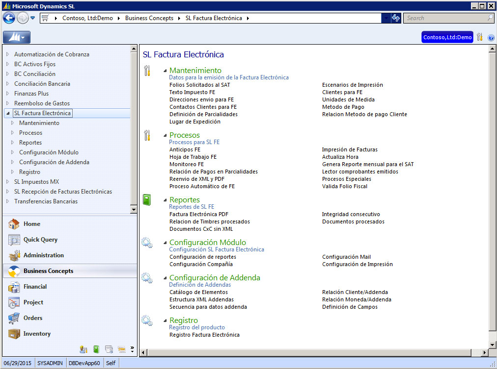
Task: Select Conciliación Bancaria in the tree
Action: point(42,84)
